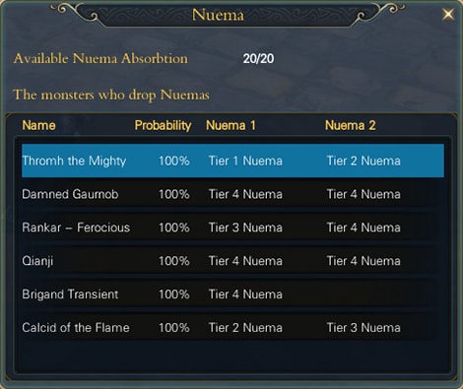Image resolution: width=463 pixels, height=389 pixels.
Task: Click Tier 2 Nuema in Thromh's row
Action: tap(364, 161)
